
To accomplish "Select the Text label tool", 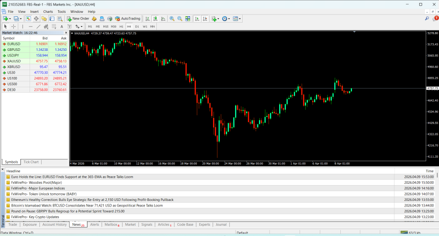I will 62,27.
